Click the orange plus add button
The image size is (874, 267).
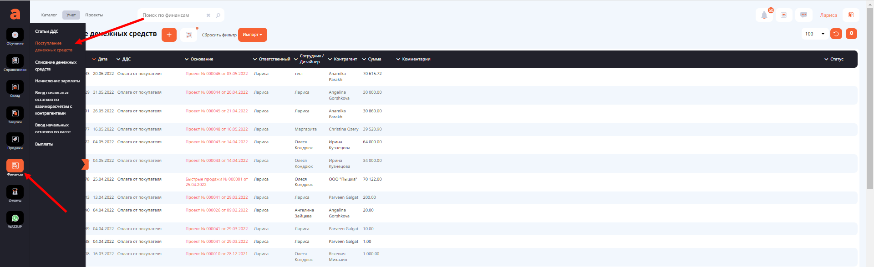[169, 35]
